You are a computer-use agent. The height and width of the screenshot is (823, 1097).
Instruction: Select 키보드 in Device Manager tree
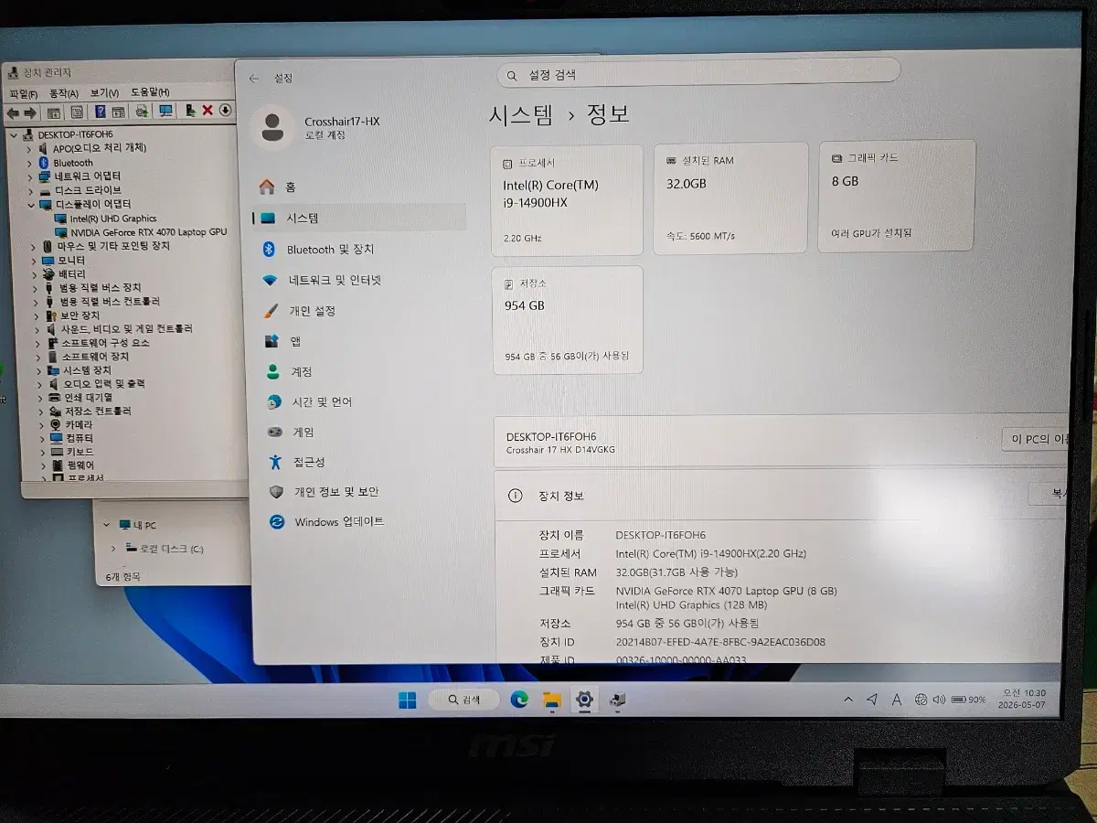79,452
